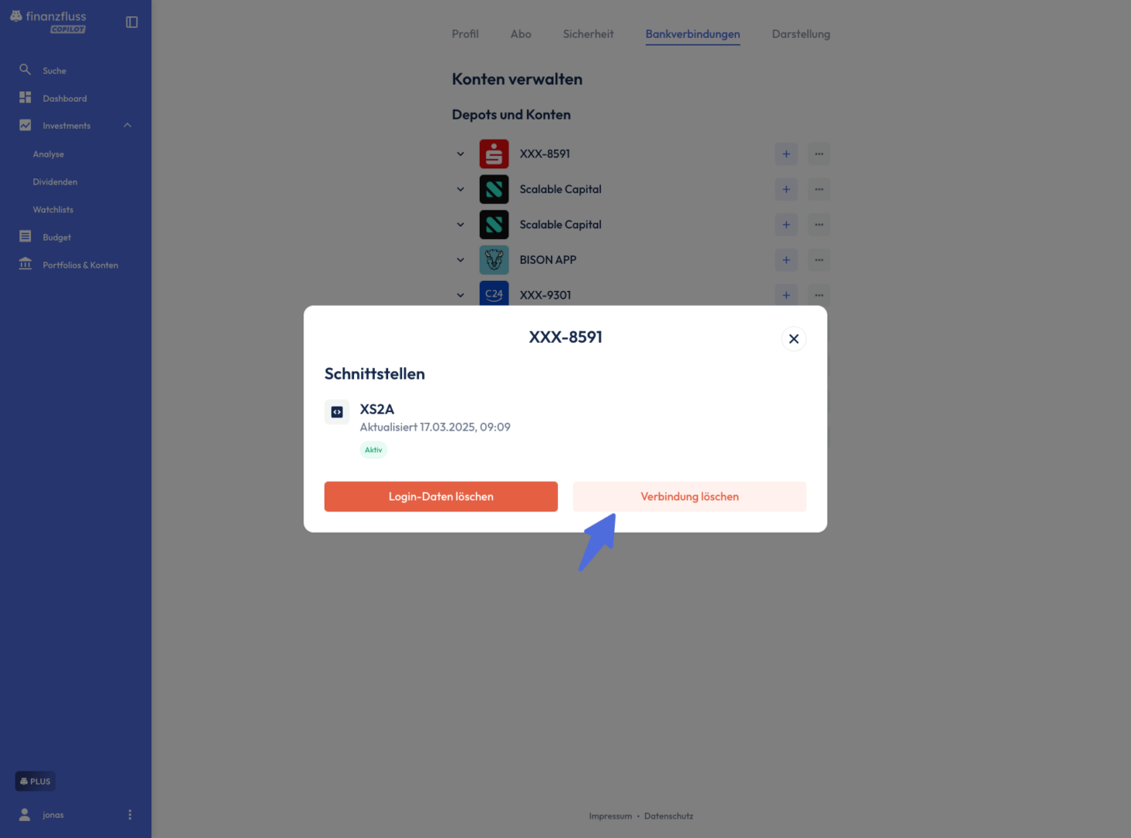Switch to the Darstellung tab
The image size is (1131, 838).
[800, 34]
